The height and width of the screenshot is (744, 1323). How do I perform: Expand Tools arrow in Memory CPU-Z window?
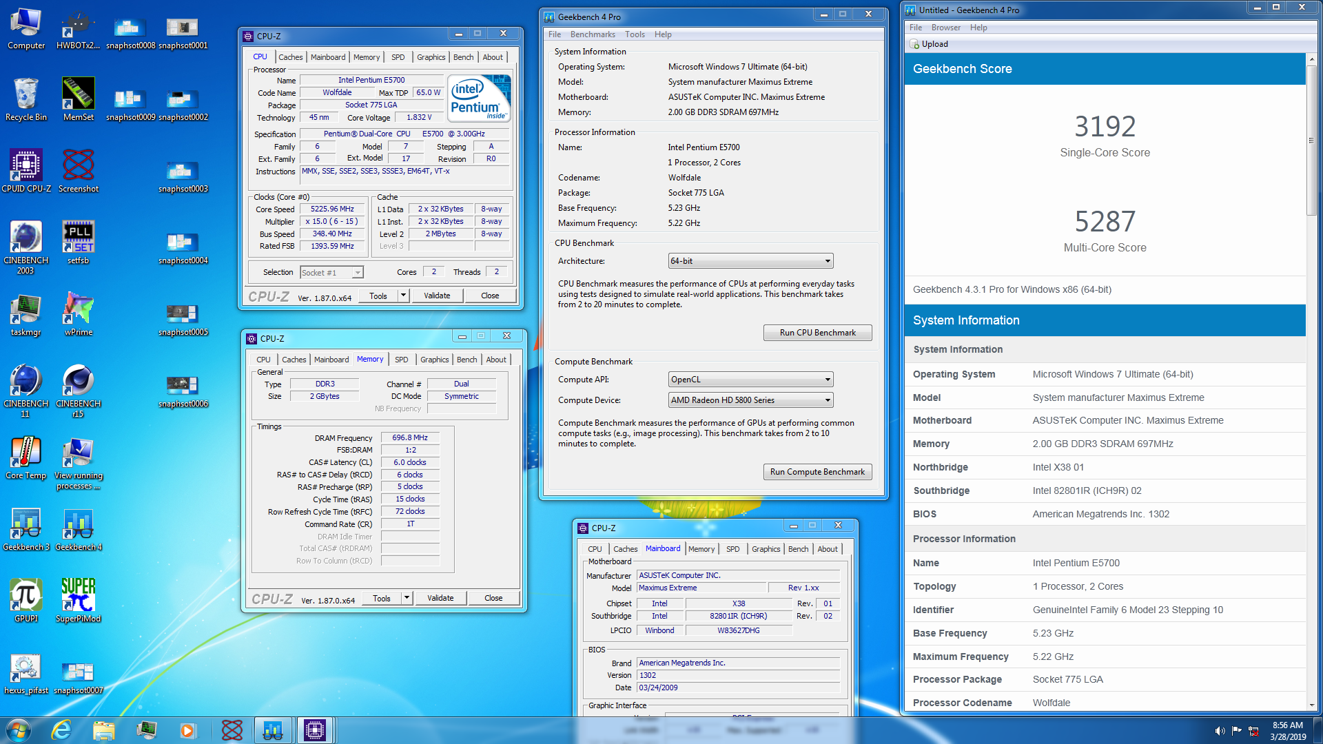pos(407,598)
